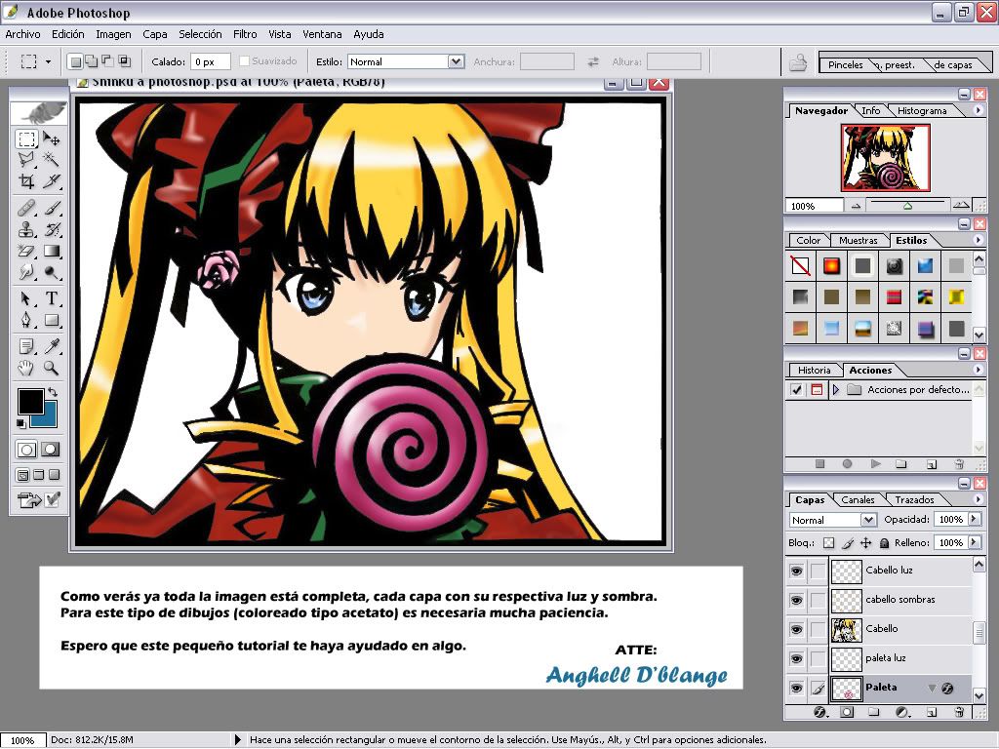This screenshot has height=749, width=999.
Task: Select the Crop tool
Action: point(26,180)
